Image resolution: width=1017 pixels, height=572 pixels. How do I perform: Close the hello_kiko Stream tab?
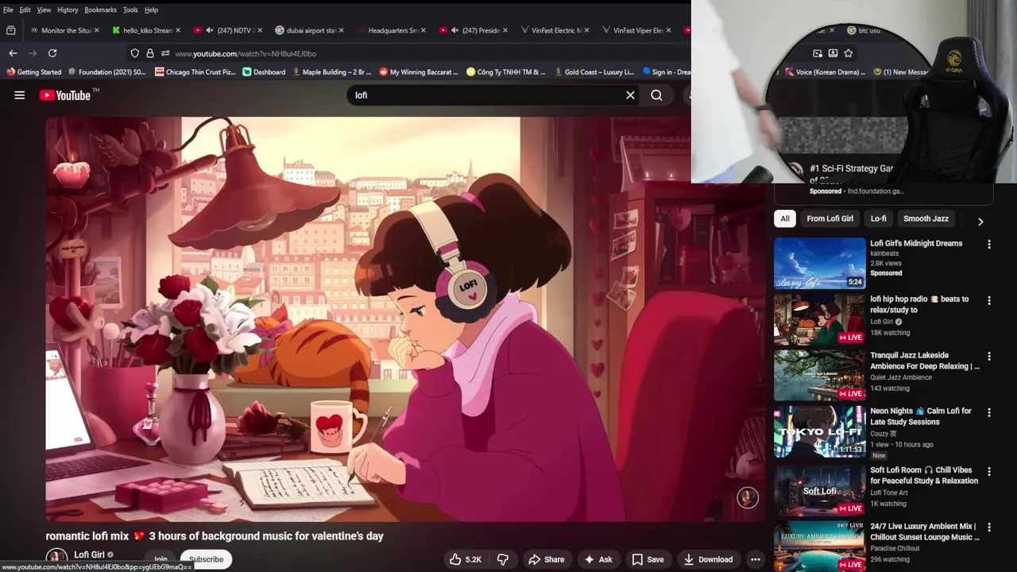coord(178,30)
